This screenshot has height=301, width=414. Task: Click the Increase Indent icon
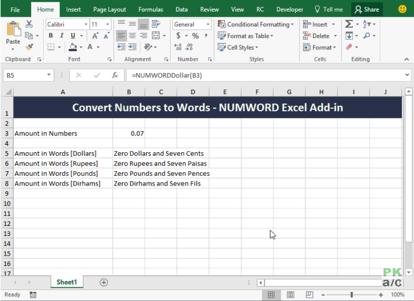132,47
